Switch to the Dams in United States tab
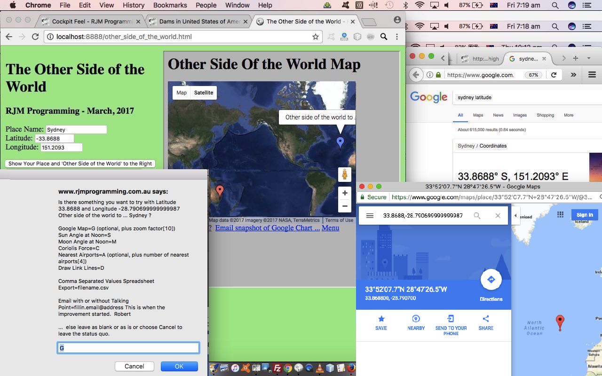Viewport: 602px width, 376px height. click(x=198, y=22)
